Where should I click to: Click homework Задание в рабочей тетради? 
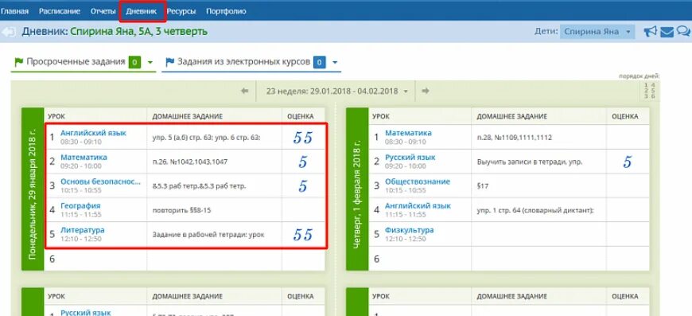click(x=208, y=235)
